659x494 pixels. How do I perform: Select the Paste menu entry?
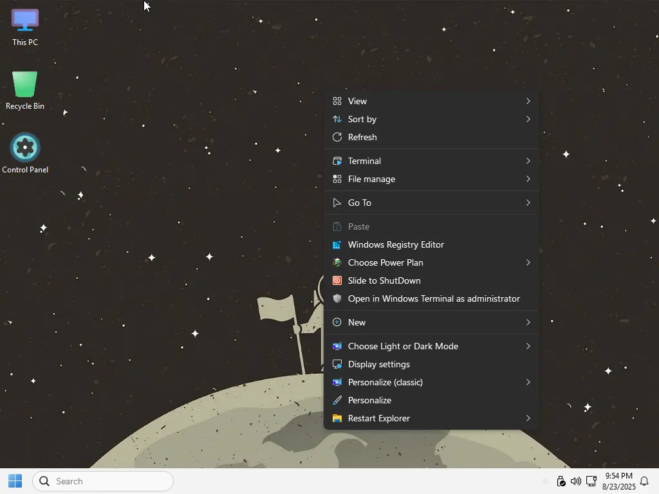pyautogui.click(x=432, y=227)
